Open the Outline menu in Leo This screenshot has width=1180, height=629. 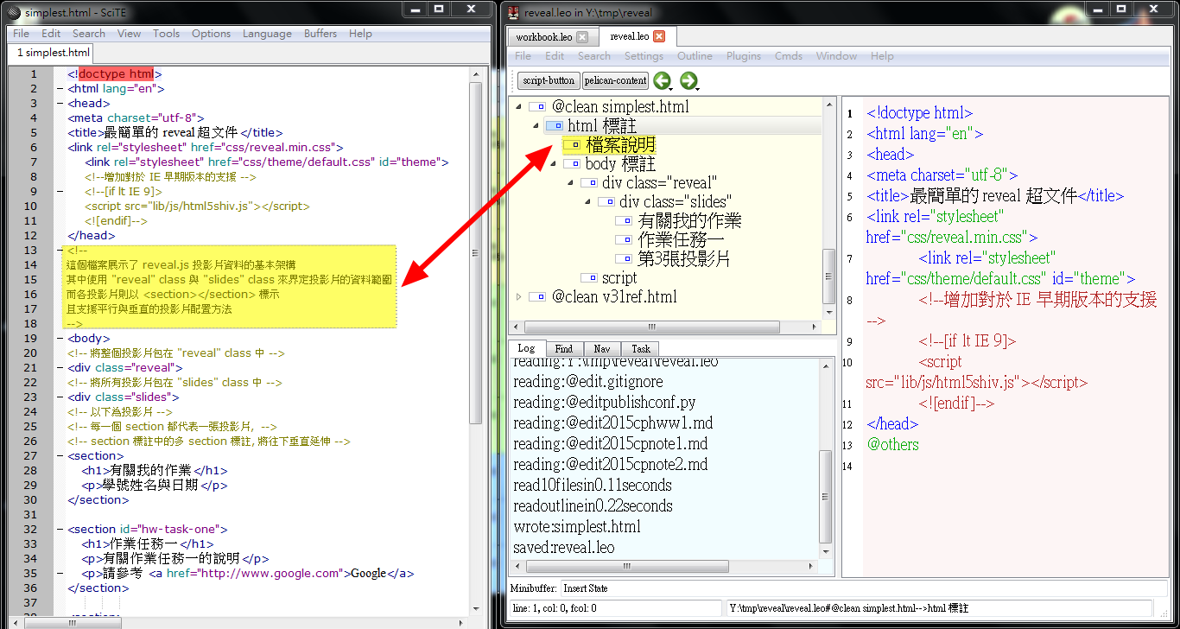point(695,56)
